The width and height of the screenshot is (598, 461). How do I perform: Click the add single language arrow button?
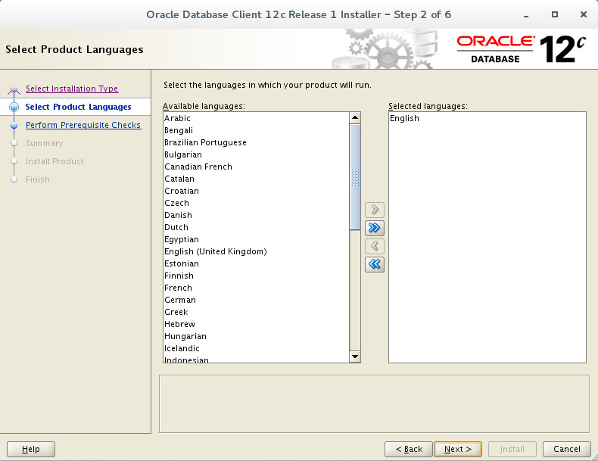375,210
